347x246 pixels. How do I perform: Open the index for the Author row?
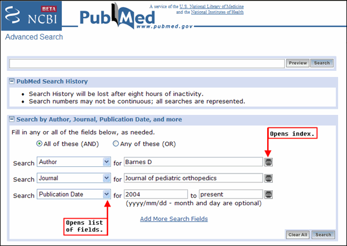[268, 162]
